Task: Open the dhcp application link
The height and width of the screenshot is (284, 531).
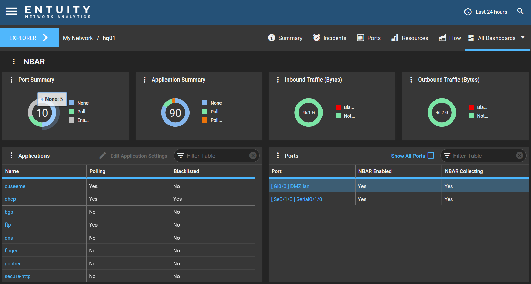Action: point(10,199)
